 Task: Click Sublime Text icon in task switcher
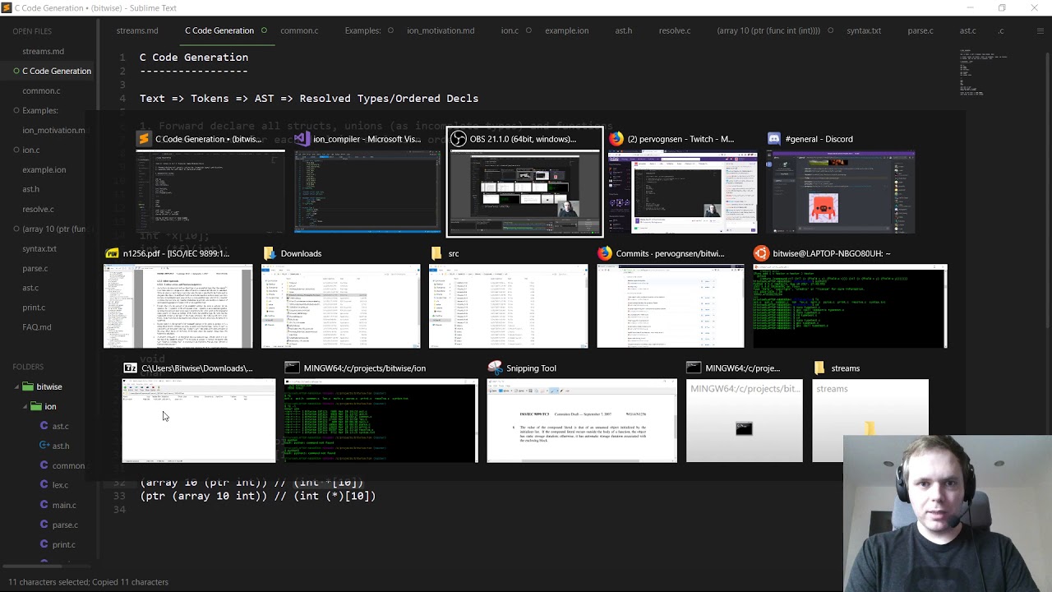[144, 139]
